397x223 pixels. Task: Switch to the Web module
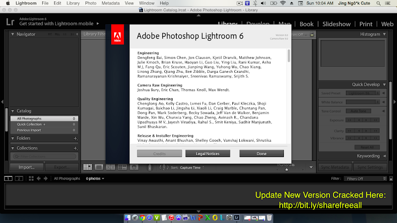387,24
